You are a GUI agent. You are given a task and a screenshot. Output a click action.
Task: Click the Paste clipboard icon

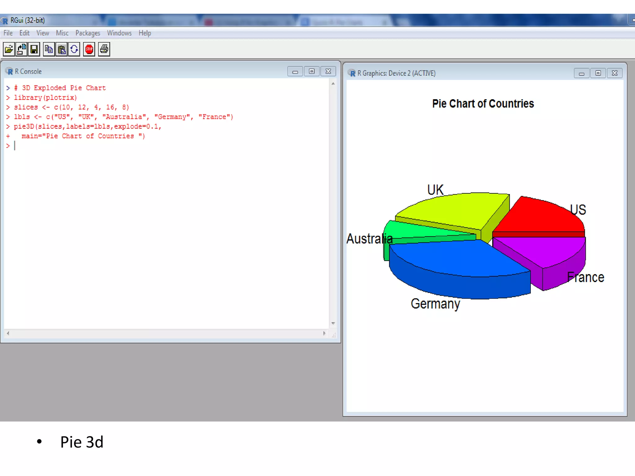62,49
